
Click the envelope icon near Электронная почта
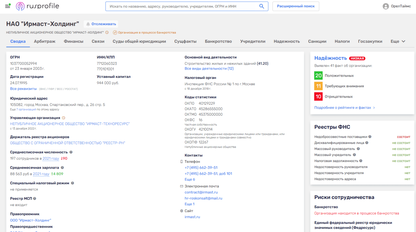pyautogui.click(x=182, y=186)
